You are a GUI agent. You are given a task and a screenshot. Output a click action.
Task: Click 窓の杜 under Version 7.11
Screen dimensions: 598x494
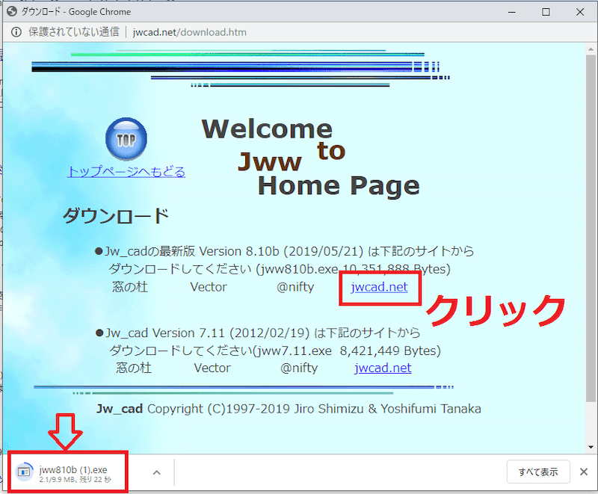click(134, 368)
